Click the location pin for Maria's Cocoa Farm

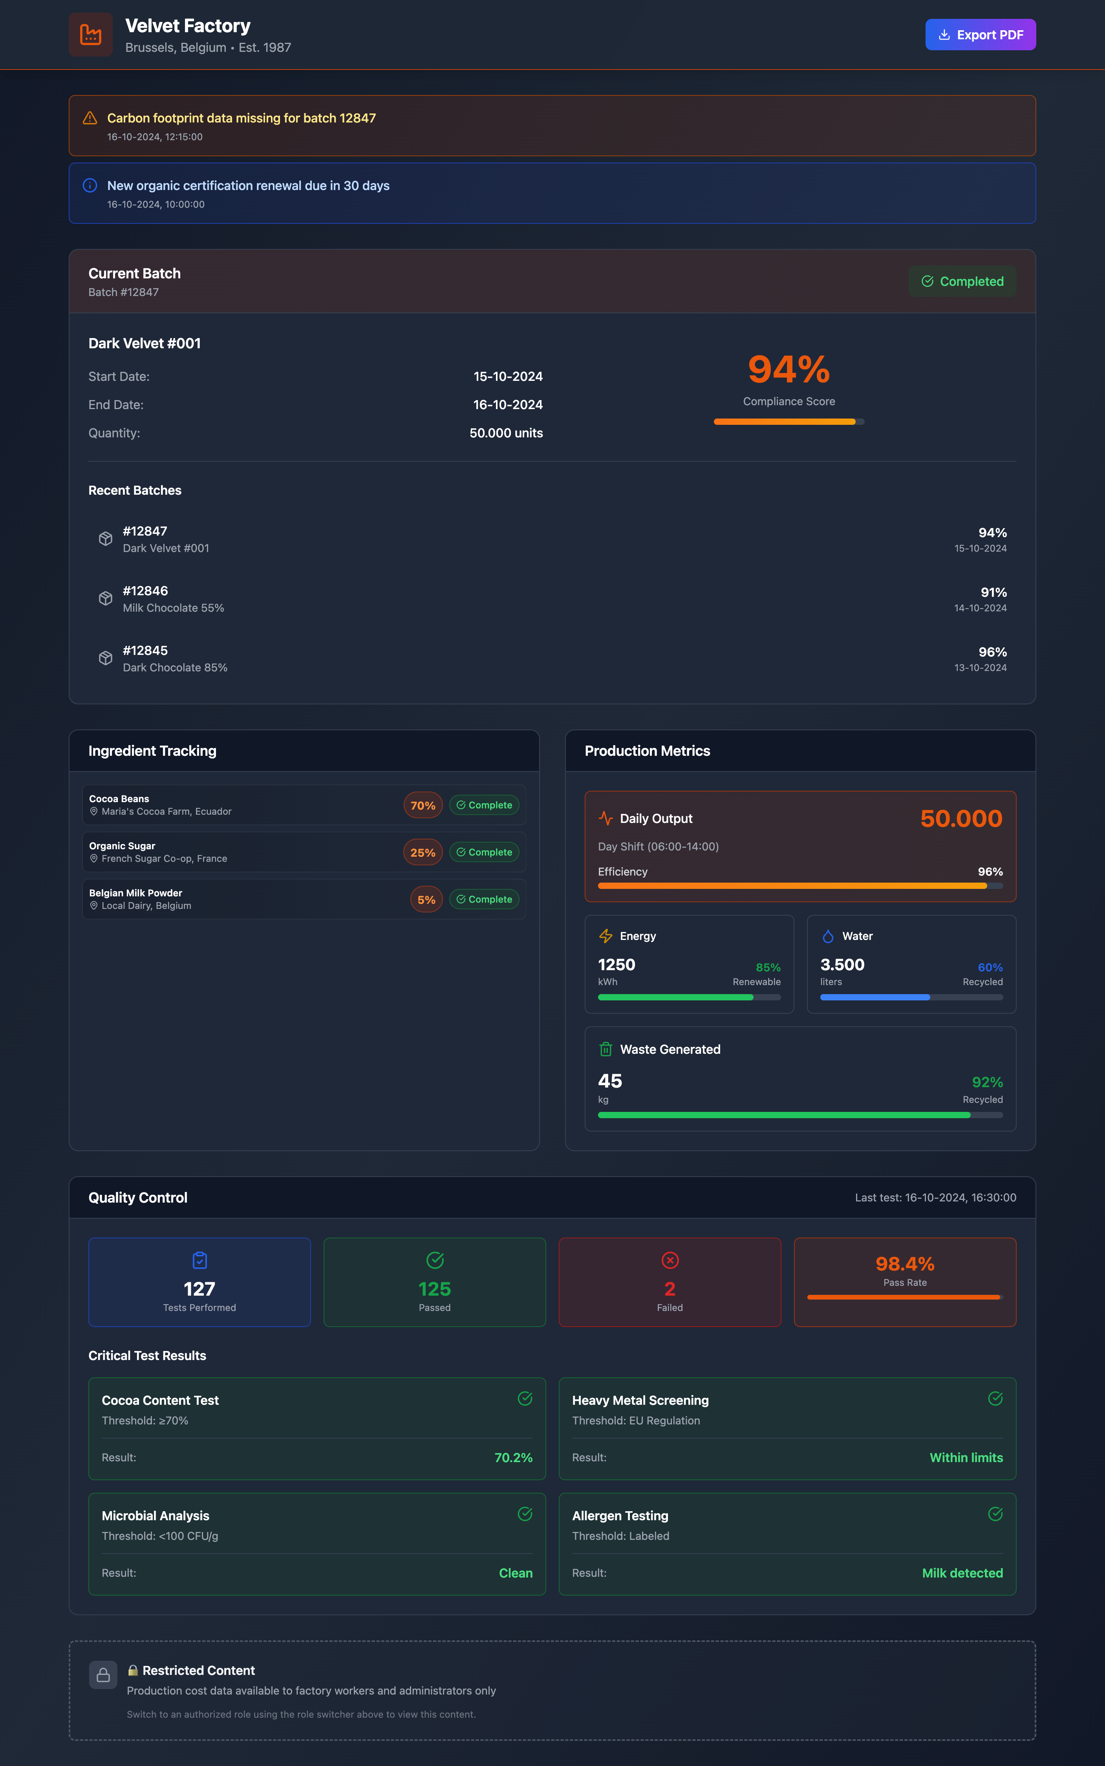click(x=93, y=811)
